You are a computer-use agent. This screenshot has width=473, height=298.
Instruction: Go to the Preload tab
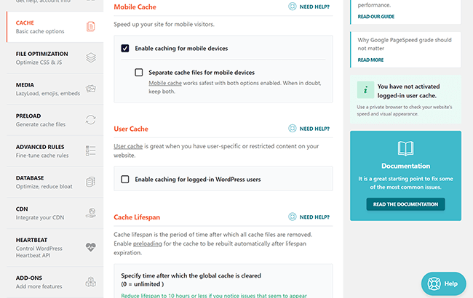pyautogui.click(x=55, y=120)
